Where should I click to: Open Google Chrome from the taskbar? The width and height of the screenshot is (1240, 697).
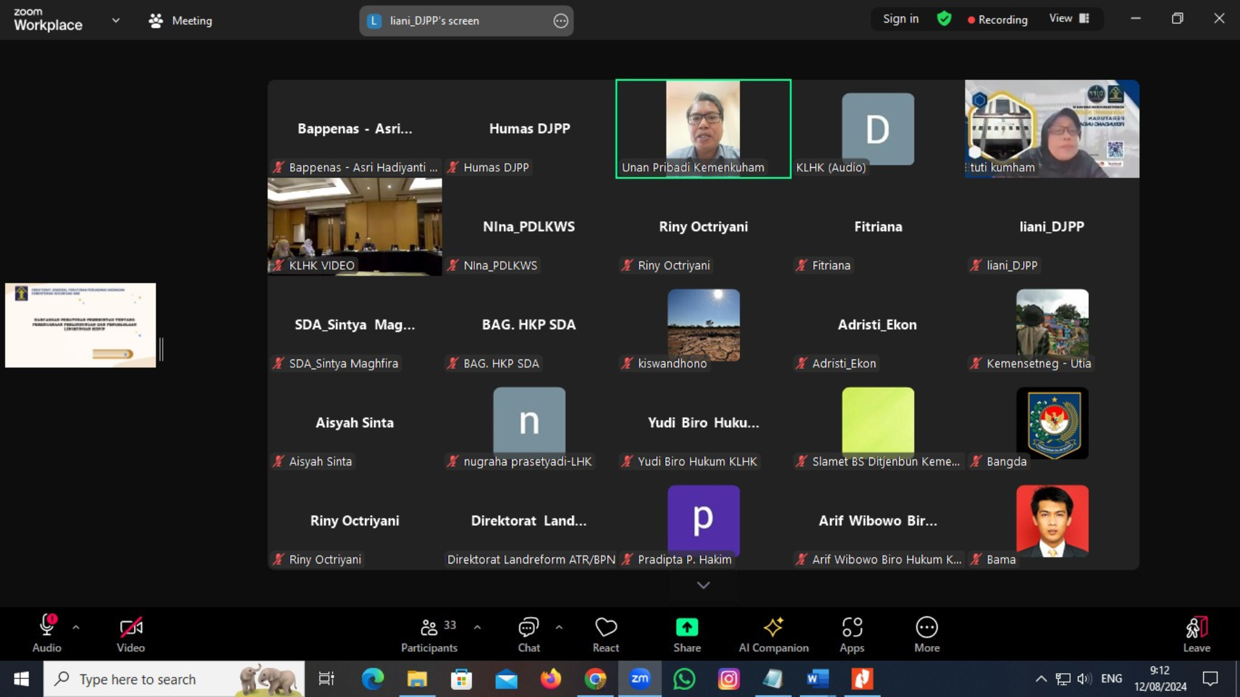pos(595,679)
